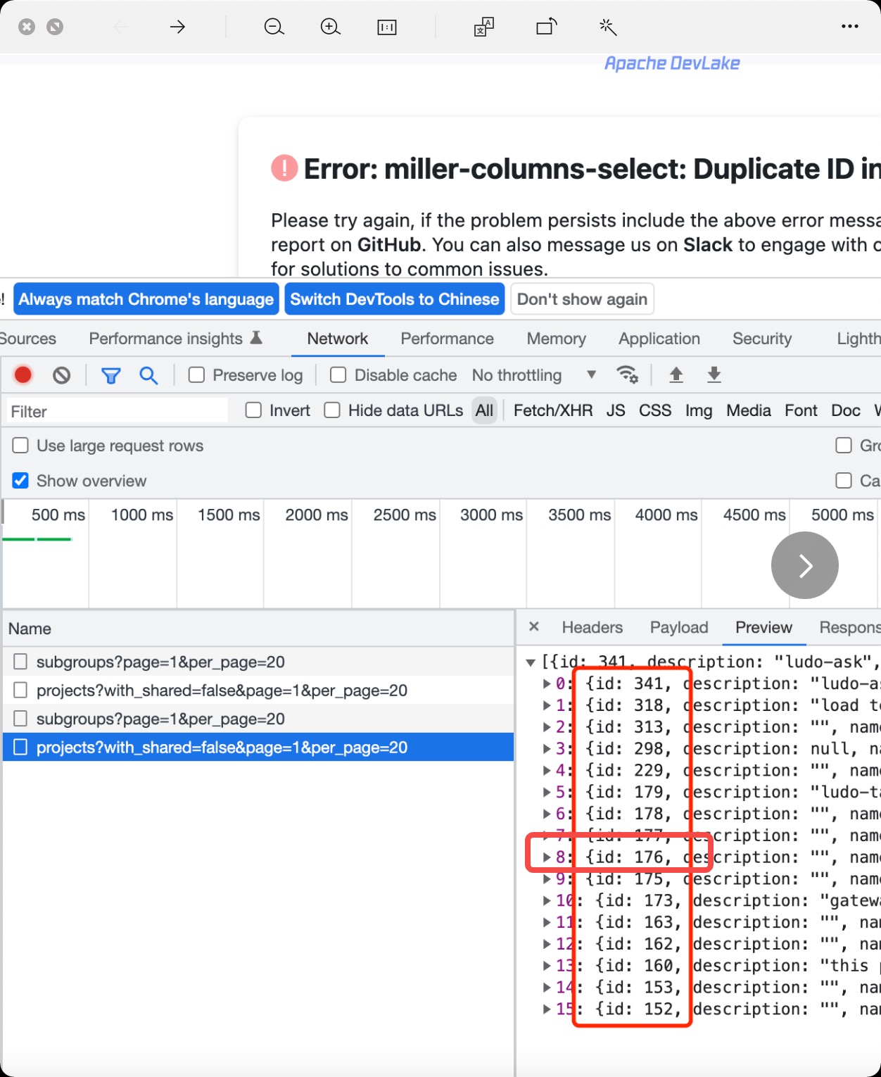
Task: Click the red error exclamation icon
Action: coord(284,168)
